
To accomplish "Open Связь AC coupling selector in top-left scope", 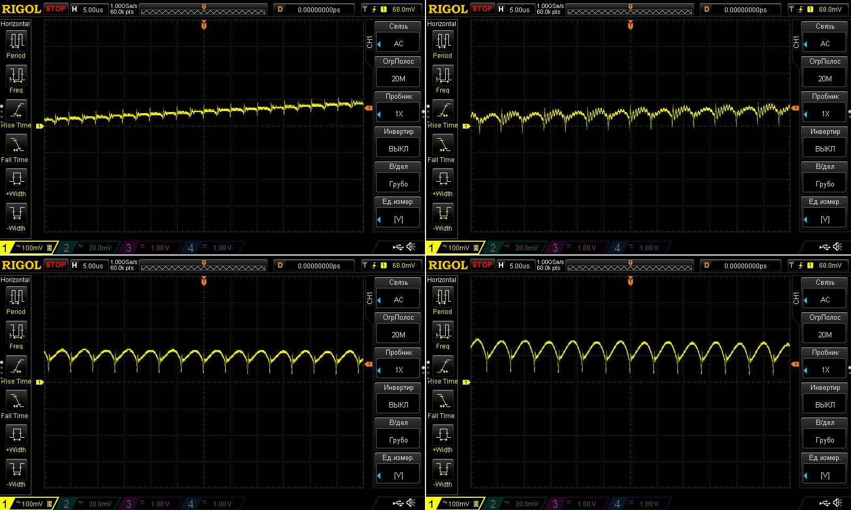I will tap(398, 44).
